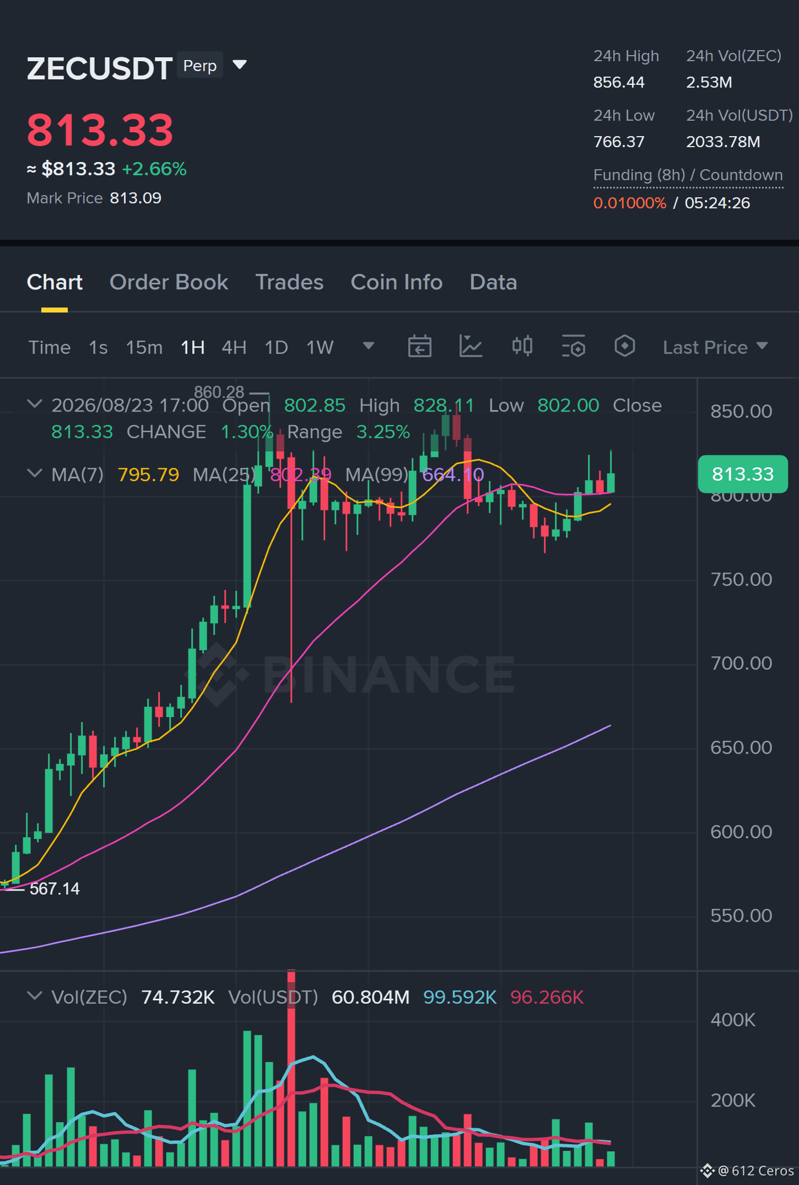Click the 567.14 low price marker

[55, 888]
